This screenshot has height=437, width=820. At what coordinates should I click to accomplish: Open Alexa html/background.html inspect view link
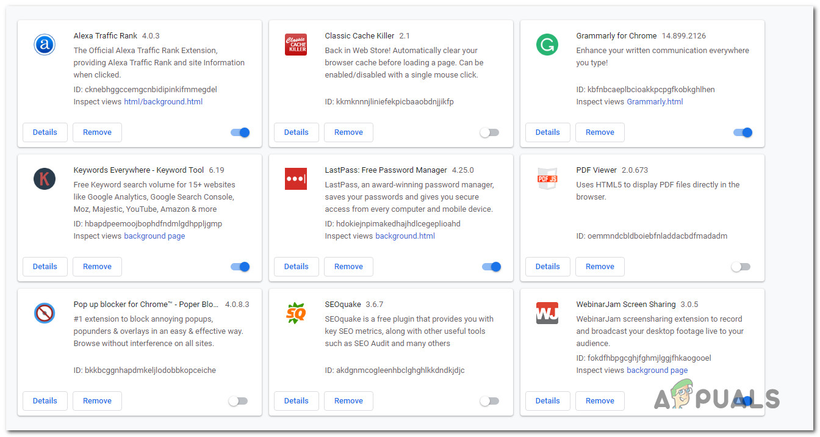(x=163, y=102)
